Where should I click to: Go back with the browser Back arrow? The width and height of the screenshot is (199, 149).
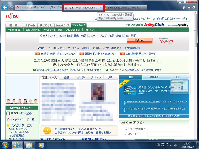coord(5,7)
